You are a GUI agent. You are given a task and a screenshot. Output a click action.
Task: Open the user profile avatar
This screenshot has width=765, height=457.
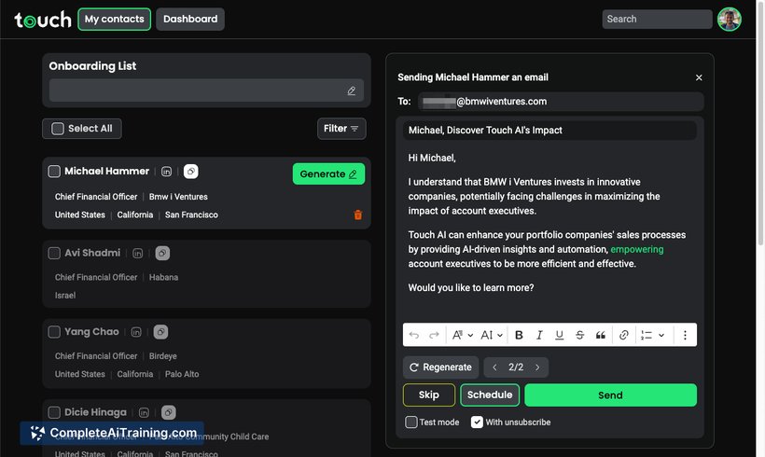tap(729, 19)
